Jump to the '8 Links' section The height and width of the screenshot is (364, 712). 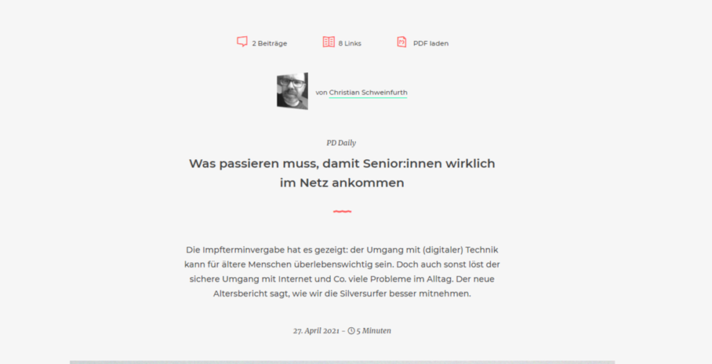[x=350, y=44]
